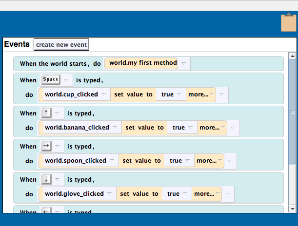Click the clipboard icon
Image resolution: width=298 pixels, height=226 pixels.
point(288,22)
